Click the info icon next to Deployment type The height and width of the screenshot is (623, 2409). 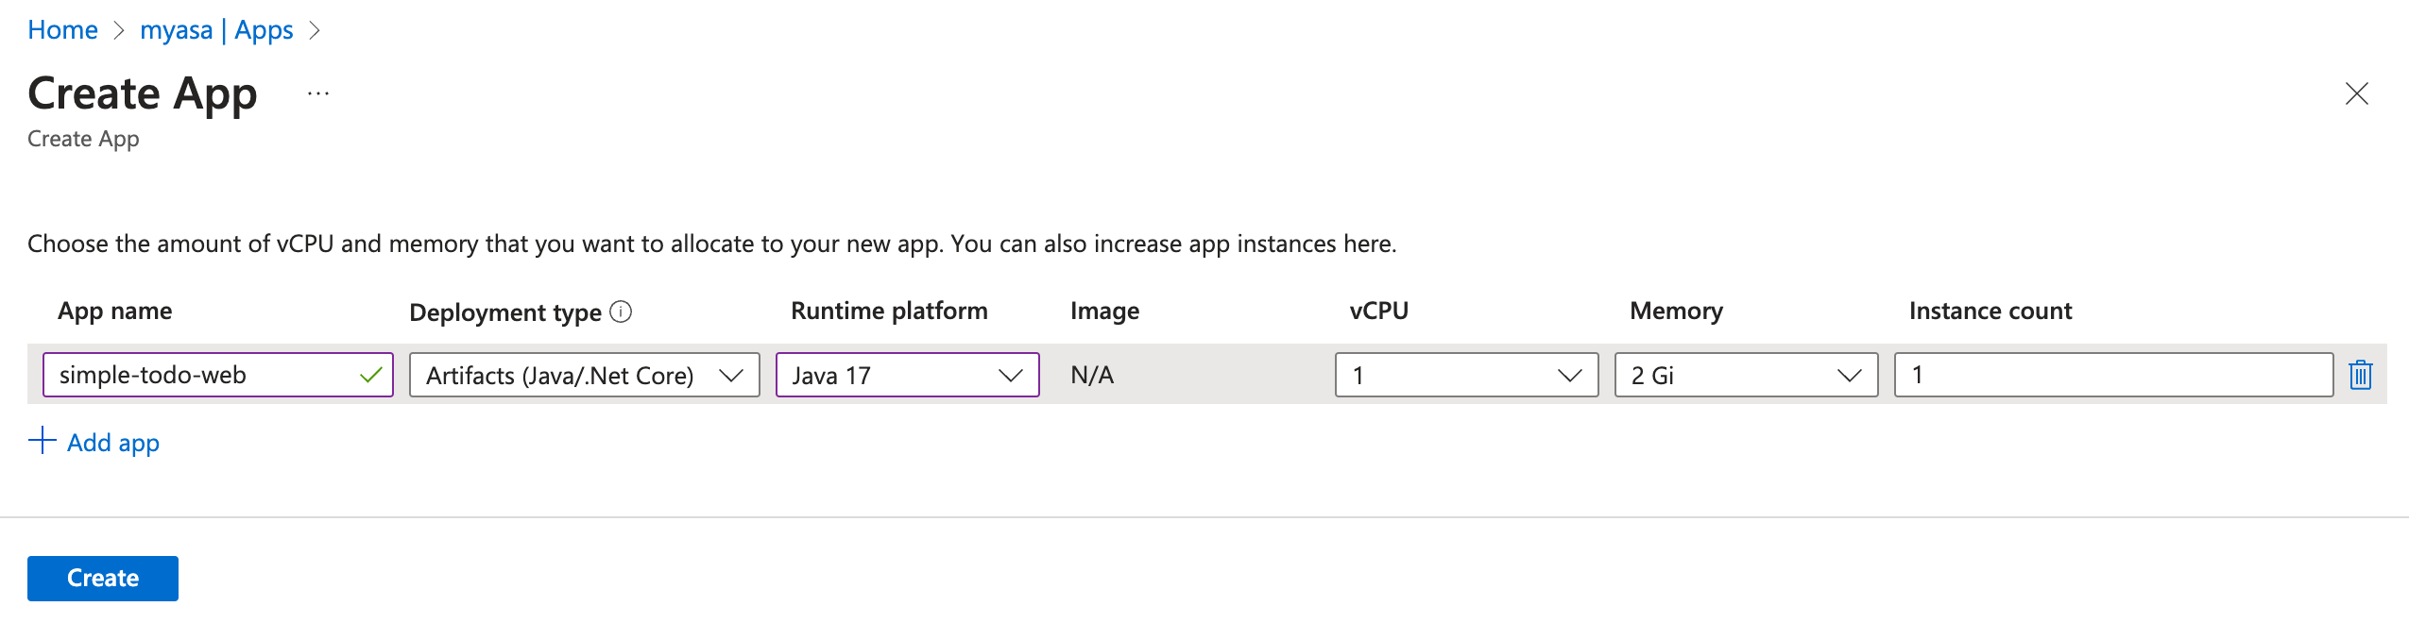621,311
